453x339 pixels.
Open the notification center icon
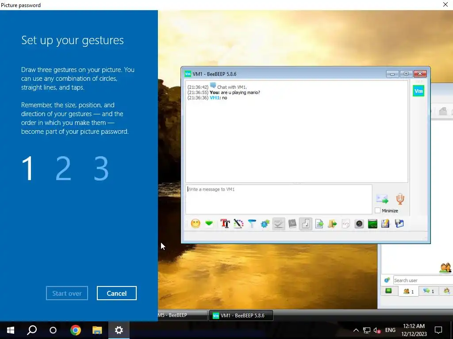[438, 330]
